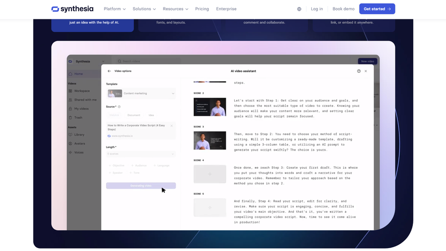Click the Library icon in the sidebar
This screenshot has width=446, height=251.
coord(70,135)
